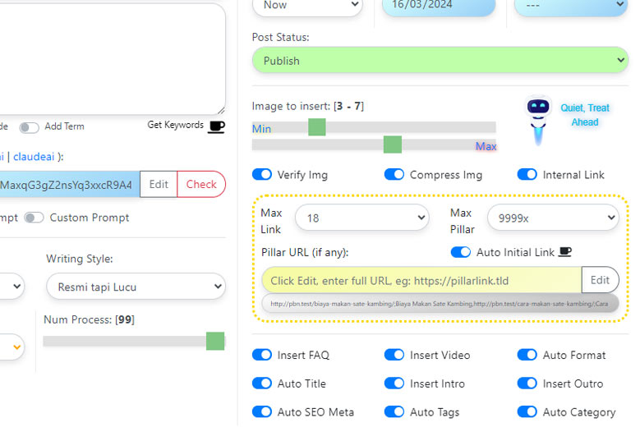Enable the Add Term toggle
Image resolution: width=640 pixels, height=427 pixels.
click(30, 127)
